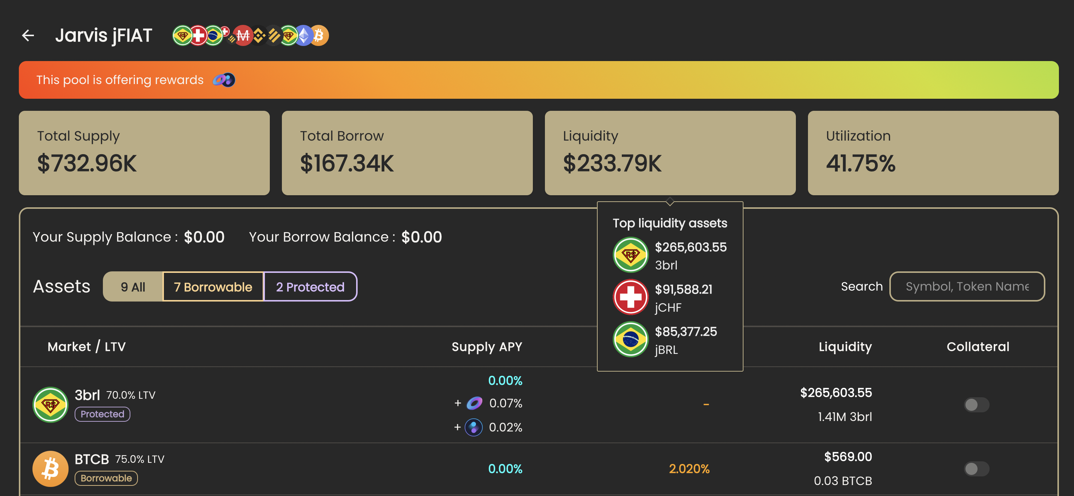1074x496 pixels.
Task: Select the jCHF Swiss flag icon in the header
Action: (199, 35)
